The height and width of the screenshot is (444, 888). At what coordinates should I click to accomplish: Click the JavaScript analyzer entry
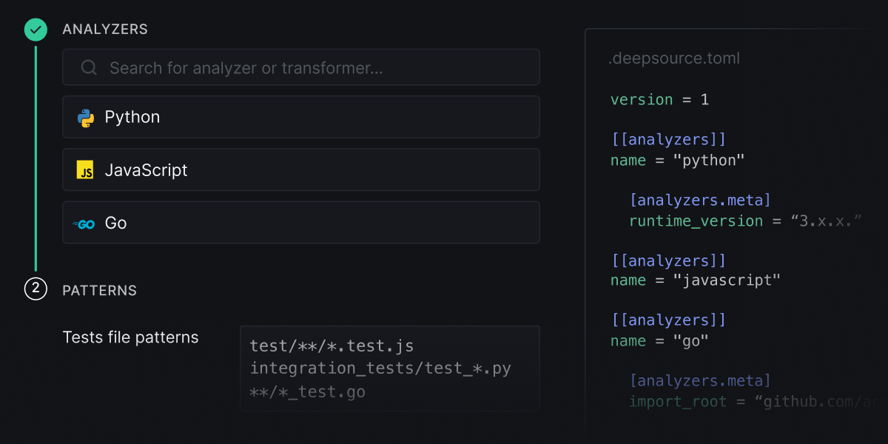300,169
